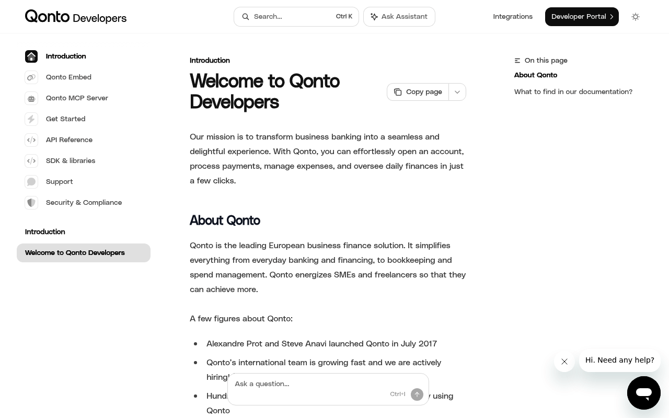The height and width of the screenshot is (418, 669).
Task: Click the Search documentation field
Action: [296, 17]
